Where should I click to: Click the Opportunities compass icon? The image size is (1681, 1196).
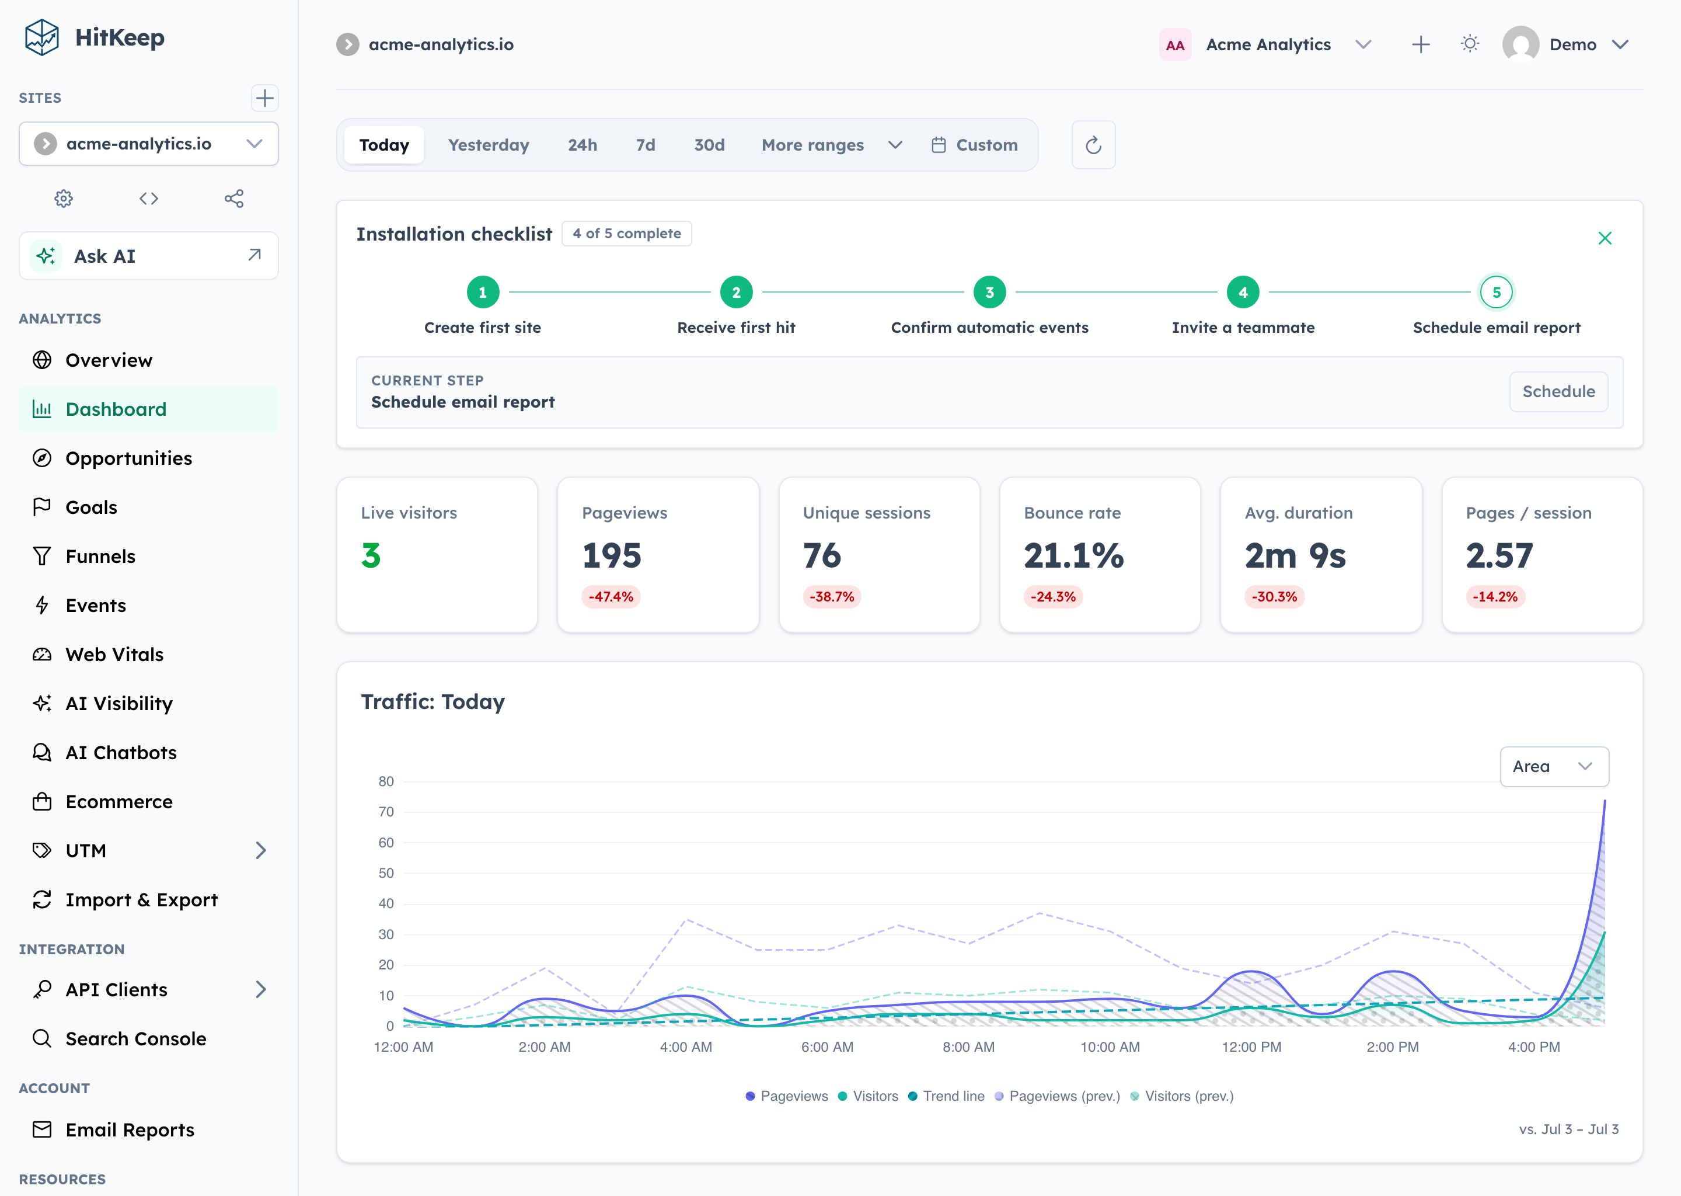point(42,458)
